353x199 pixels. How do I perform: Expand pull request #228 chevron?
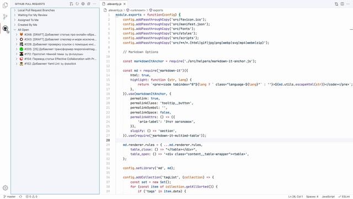coord(17,44)
